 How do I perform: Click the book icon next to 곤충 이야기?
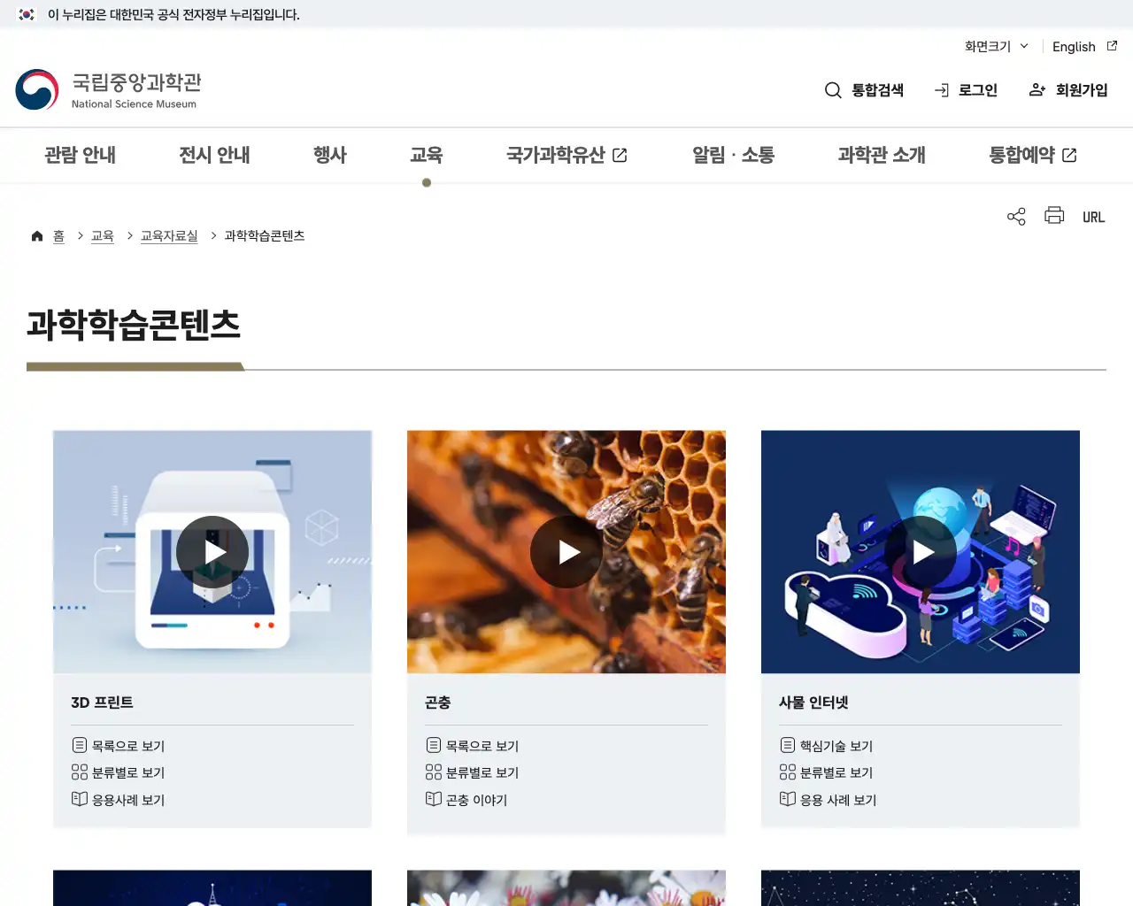tap(434, 799)
